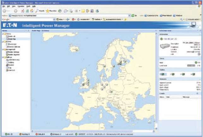
Task: Open User List under Settings
Action: coord(10,70)
